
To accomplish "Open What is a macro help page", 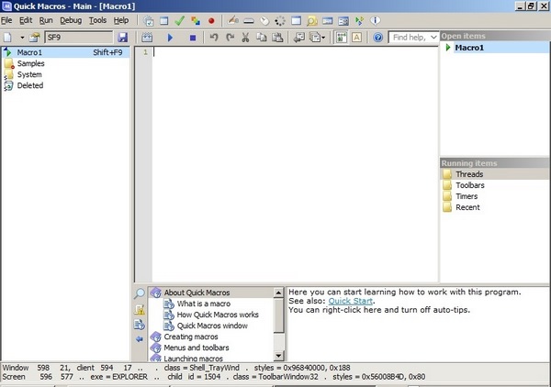I will pos(204,304).
